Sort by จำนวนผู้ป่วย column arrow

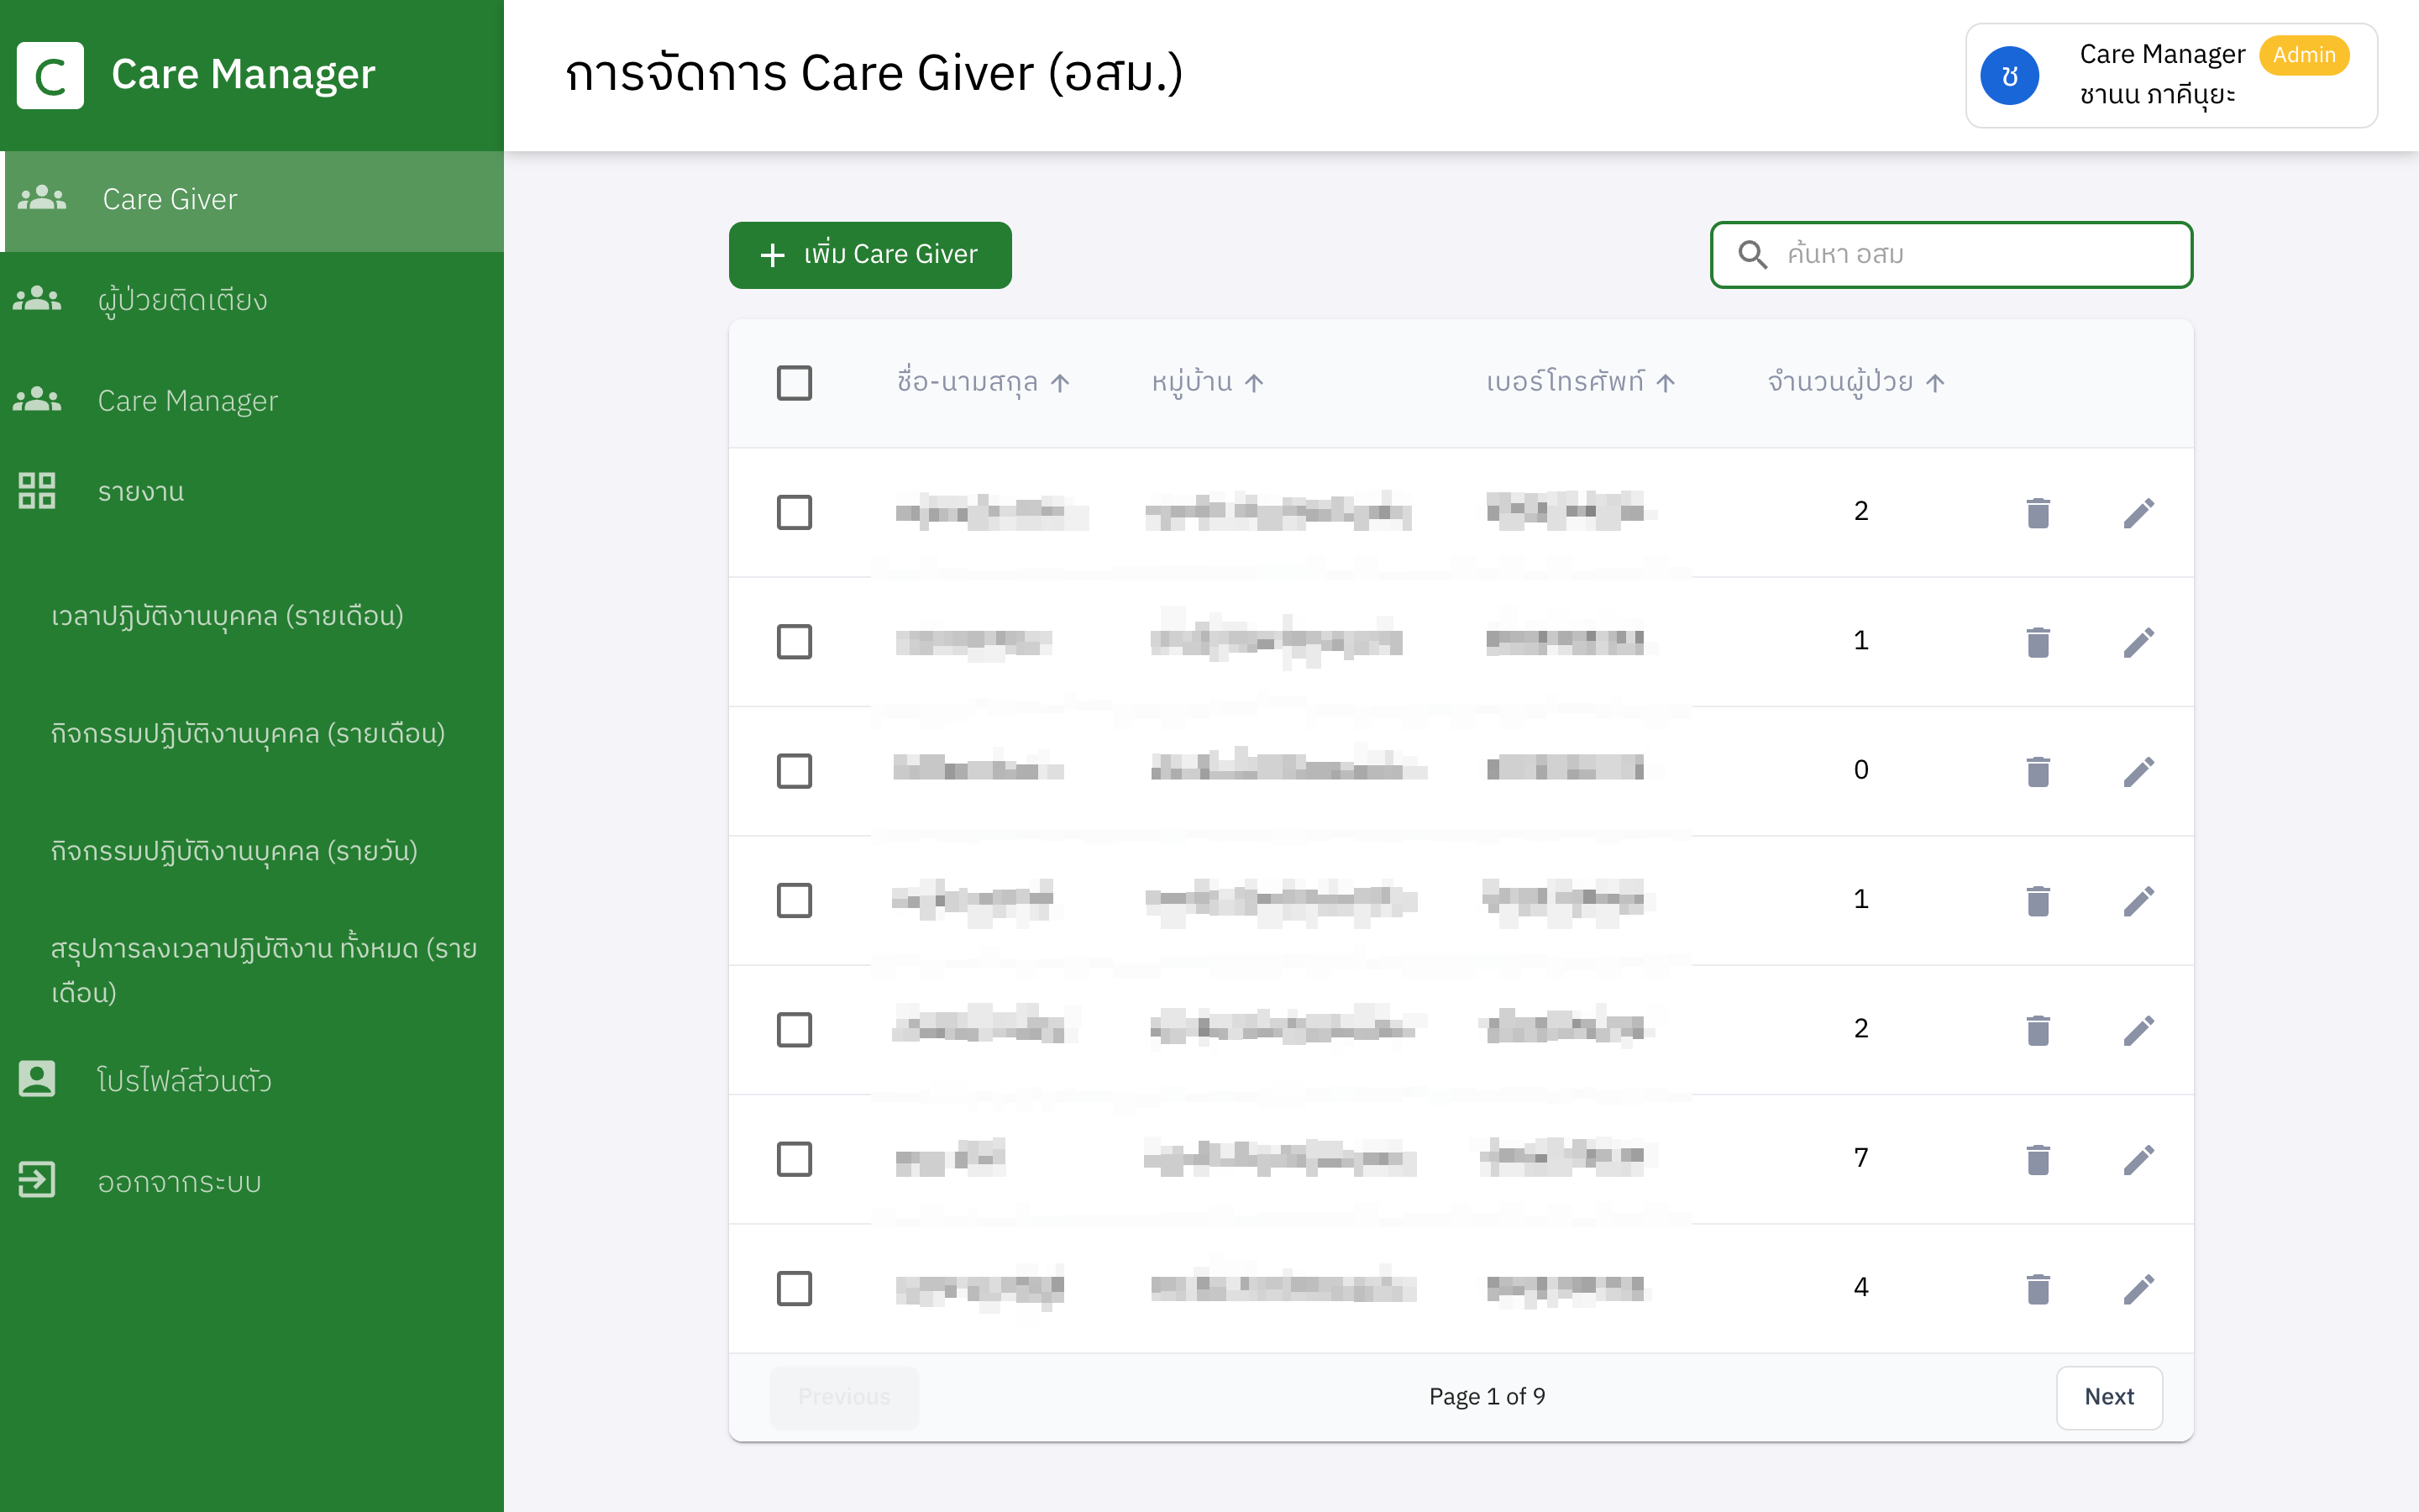click(1935, 383)
